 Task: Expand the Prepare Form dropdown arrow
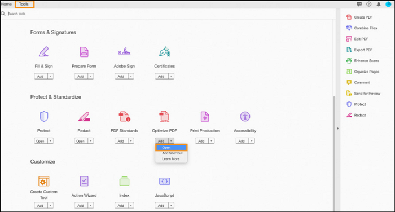pyautogui.click(x=91, y=76)
